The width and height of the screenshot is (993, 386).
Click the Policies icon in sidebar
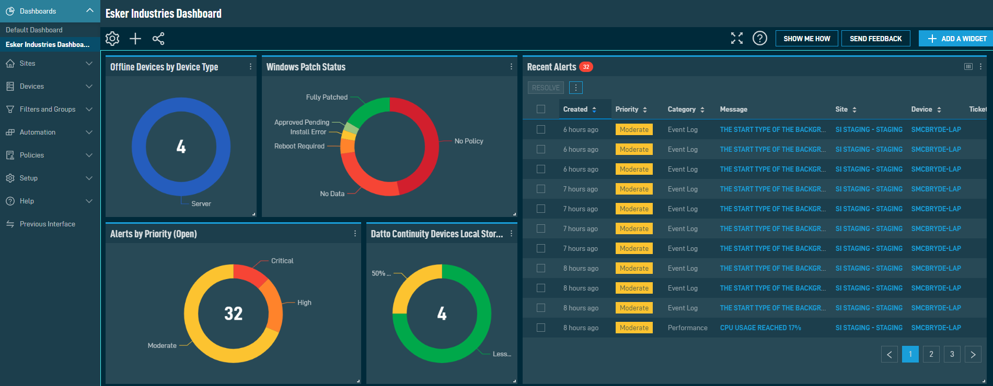pyautogui.click(x=10, y=155)
